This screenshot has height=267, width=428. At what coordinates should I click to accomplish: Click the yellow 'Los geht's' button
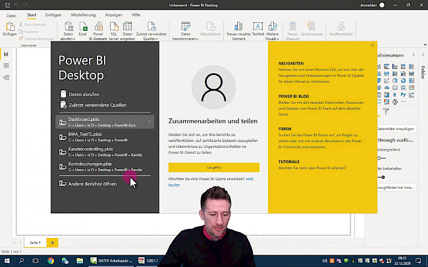(213, 167)
